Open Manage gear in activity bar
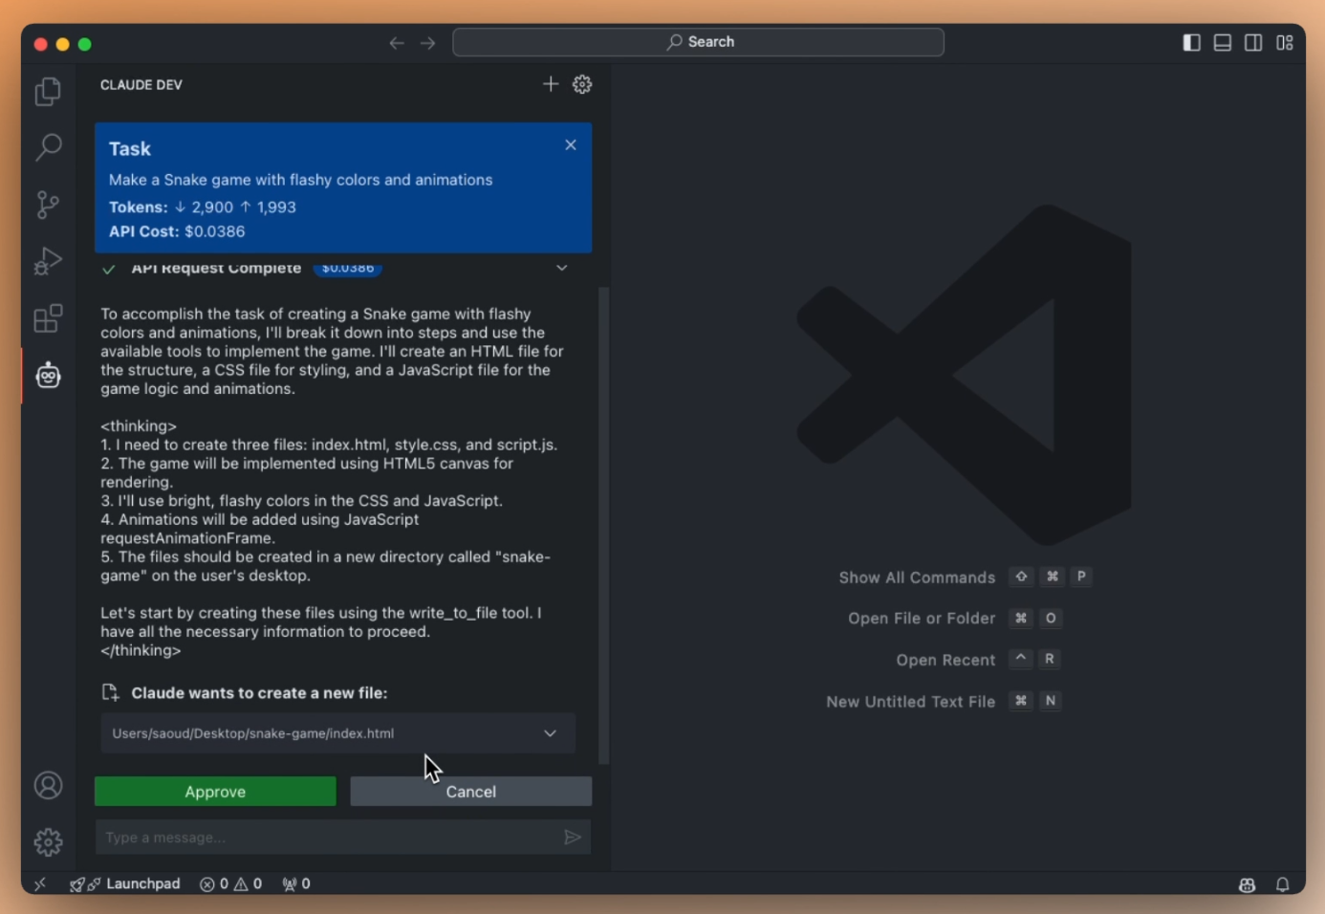 [48, 842]
